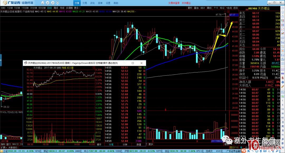Select the 日线 daily period

(50, 8)
